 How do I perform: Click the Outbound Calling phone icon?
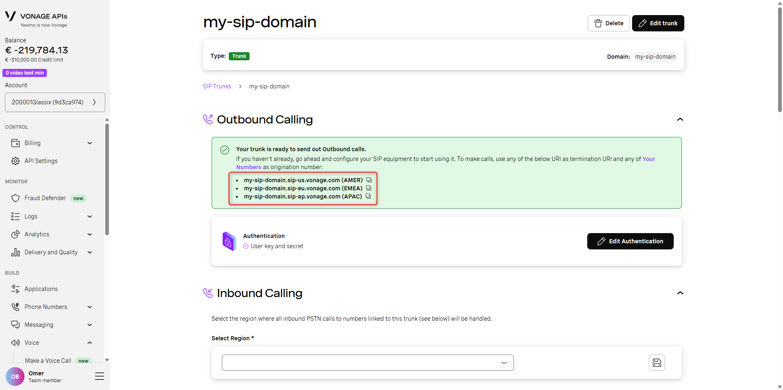point(208,119)
